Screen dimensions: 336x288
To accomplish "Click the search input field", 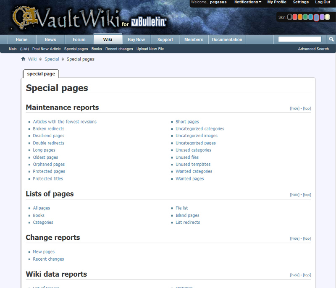I will (x=299, y=39).
